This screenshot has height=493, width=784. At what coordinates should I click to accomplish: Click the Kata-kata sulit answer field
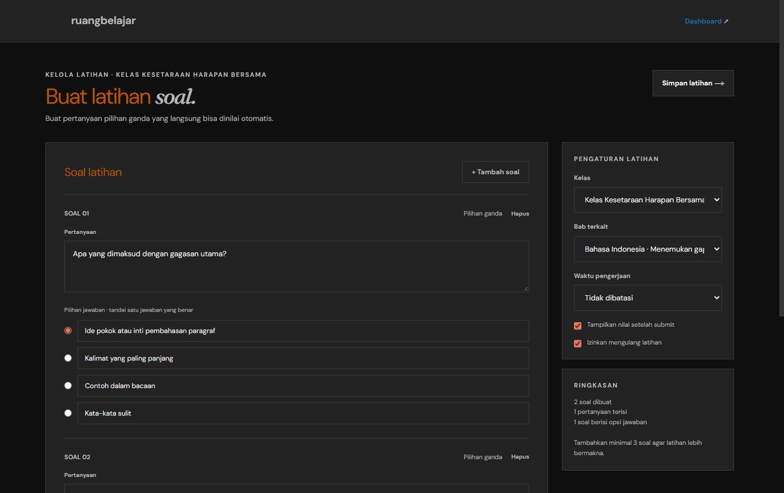303,413
